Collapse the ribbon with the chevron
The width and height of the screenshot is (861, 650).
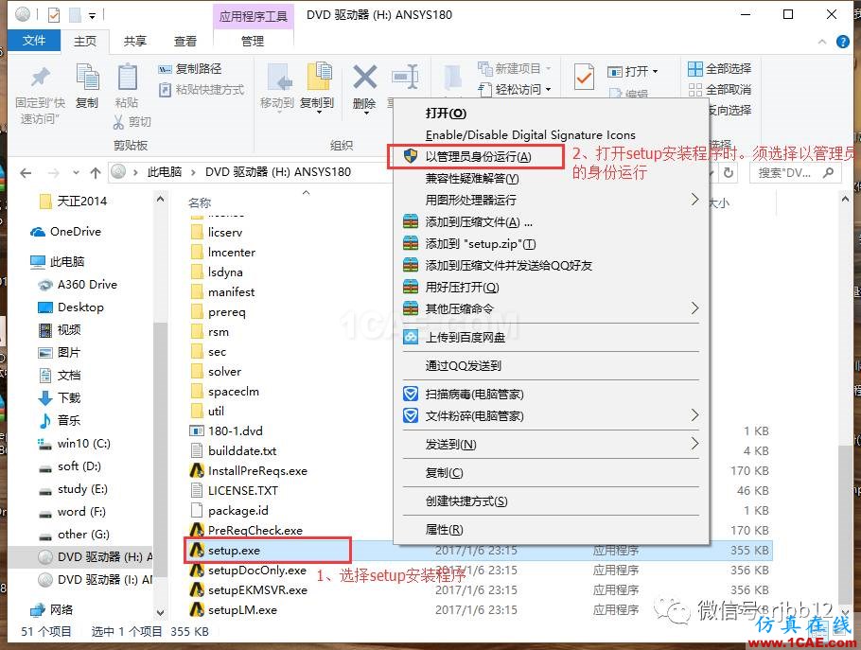tap(822, 42)
